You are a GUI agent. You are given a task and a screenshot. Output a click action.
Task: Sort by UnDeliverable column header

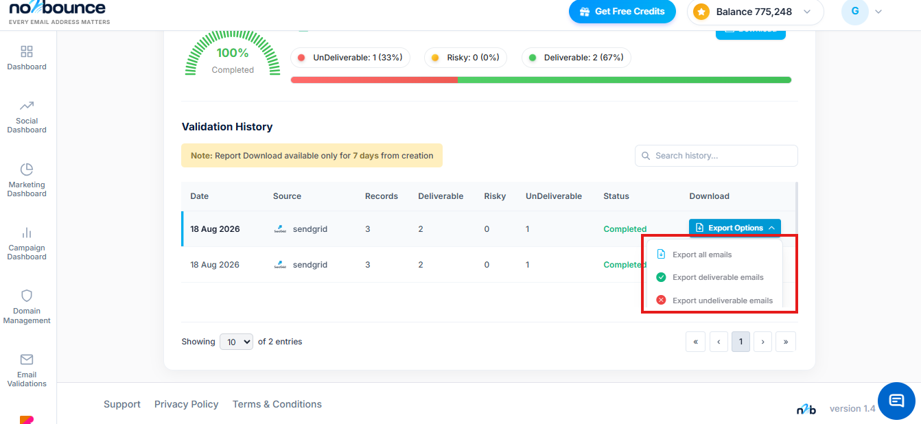coord(554,196)
